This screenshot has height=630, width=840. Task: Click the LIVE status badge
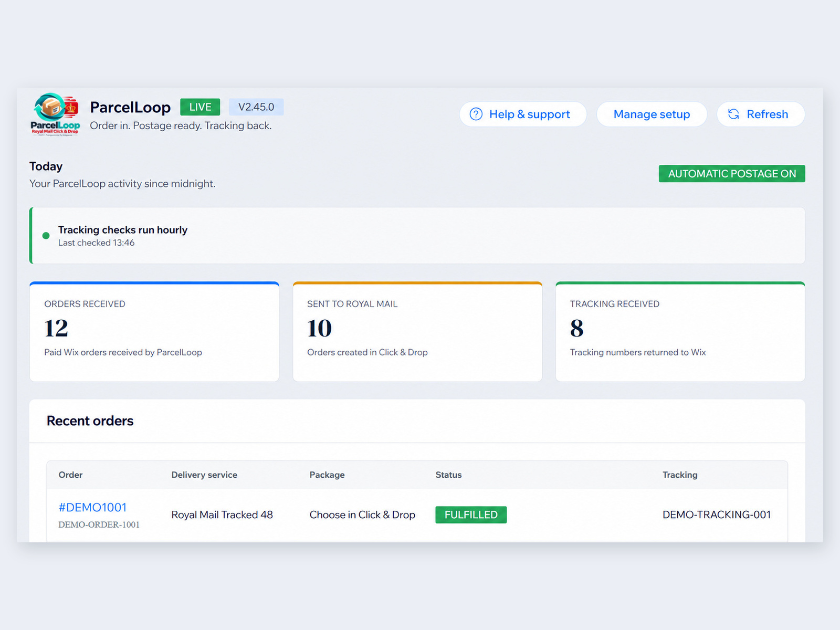200,107
